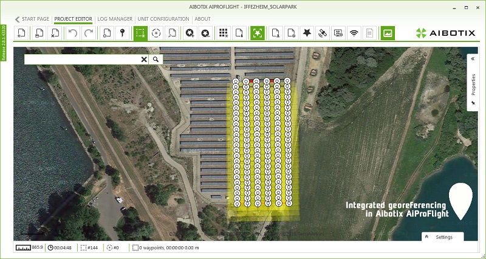
Task: Click the flight time clock 00:04:48
Action: click(x=60, y=248)
